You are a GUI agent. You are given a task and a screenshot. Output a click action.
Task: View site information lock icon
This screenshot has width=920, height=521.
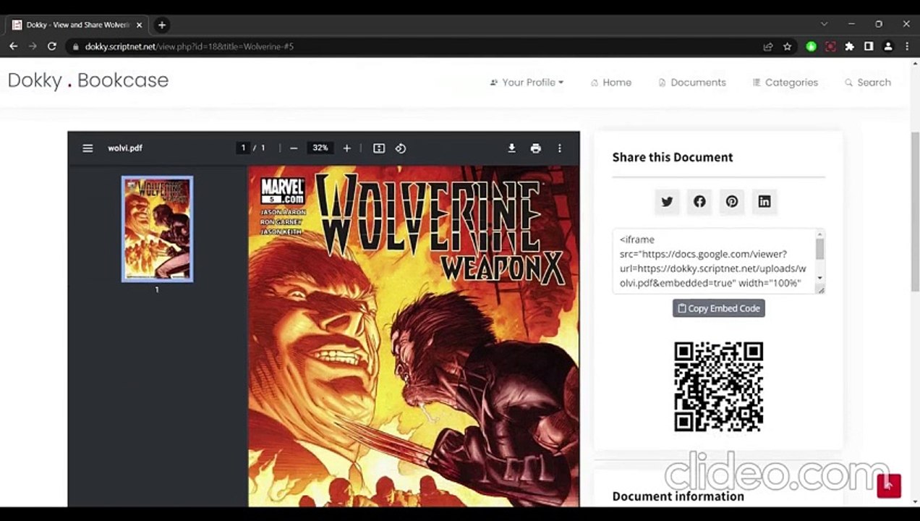tap(75, 46)
